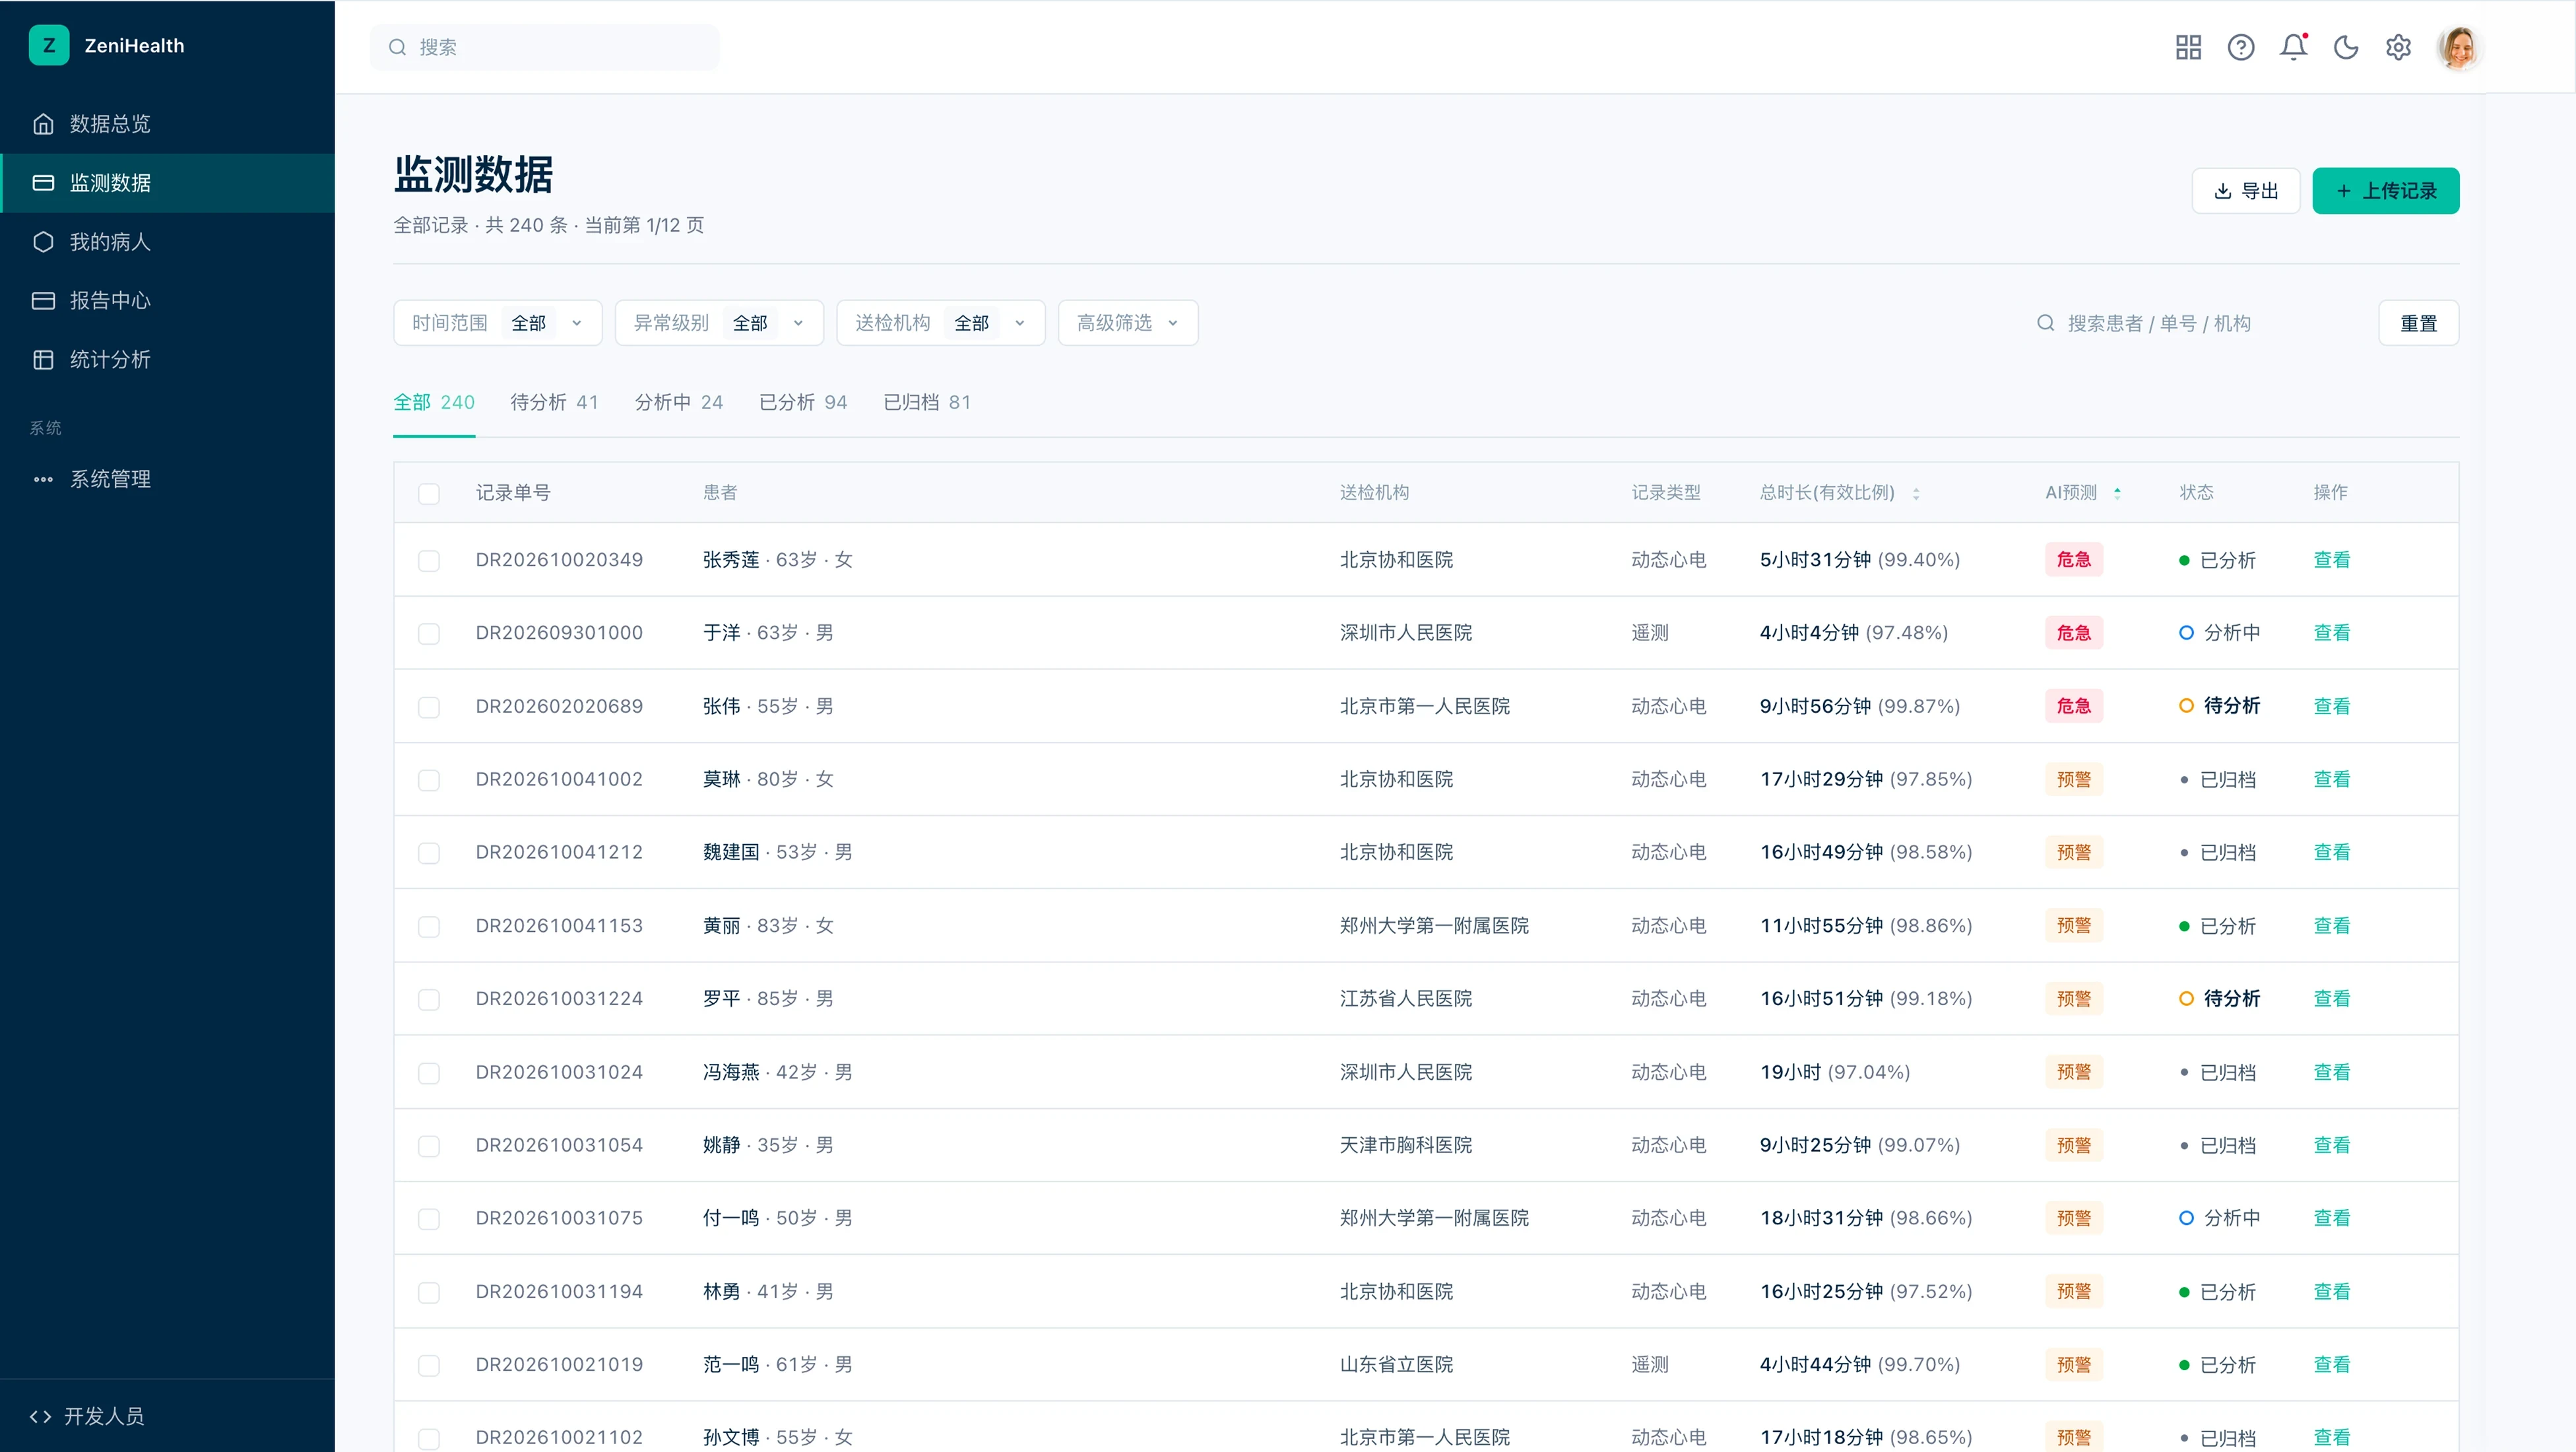
Task: Open the notifications bell
Action: tap(2293, 47)
